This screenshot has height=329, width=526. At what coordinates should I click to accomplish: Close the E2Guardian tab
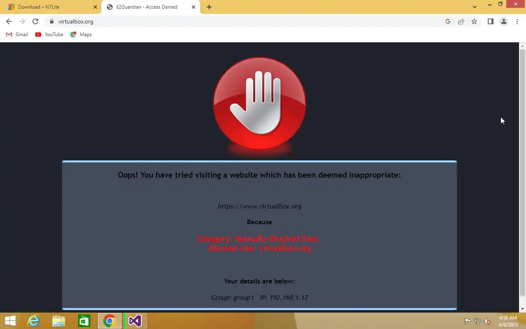pyautogui.click(x=194, y=7)
